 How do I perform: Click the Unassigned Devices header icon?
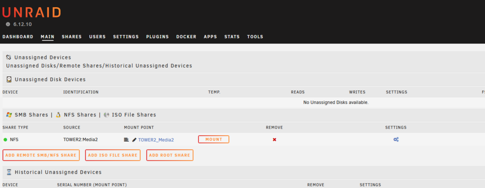9,58
